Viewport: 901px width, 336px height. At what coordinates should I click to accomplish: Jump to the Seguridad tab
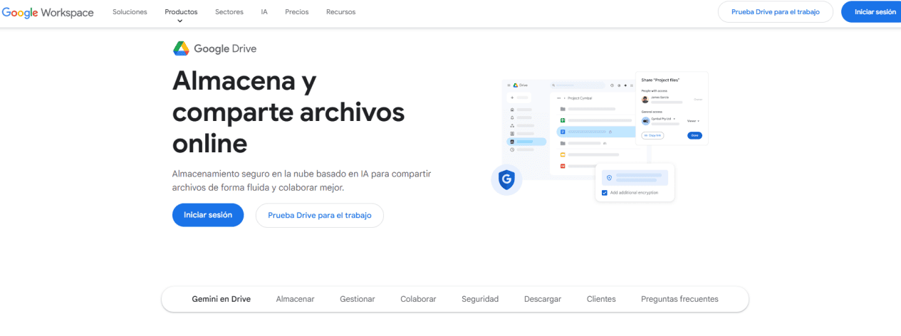(x=480, y=299)
